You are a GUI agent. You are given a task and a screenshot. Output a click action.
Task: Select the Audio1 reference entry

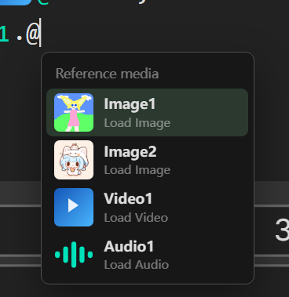[x=147, y=255]
